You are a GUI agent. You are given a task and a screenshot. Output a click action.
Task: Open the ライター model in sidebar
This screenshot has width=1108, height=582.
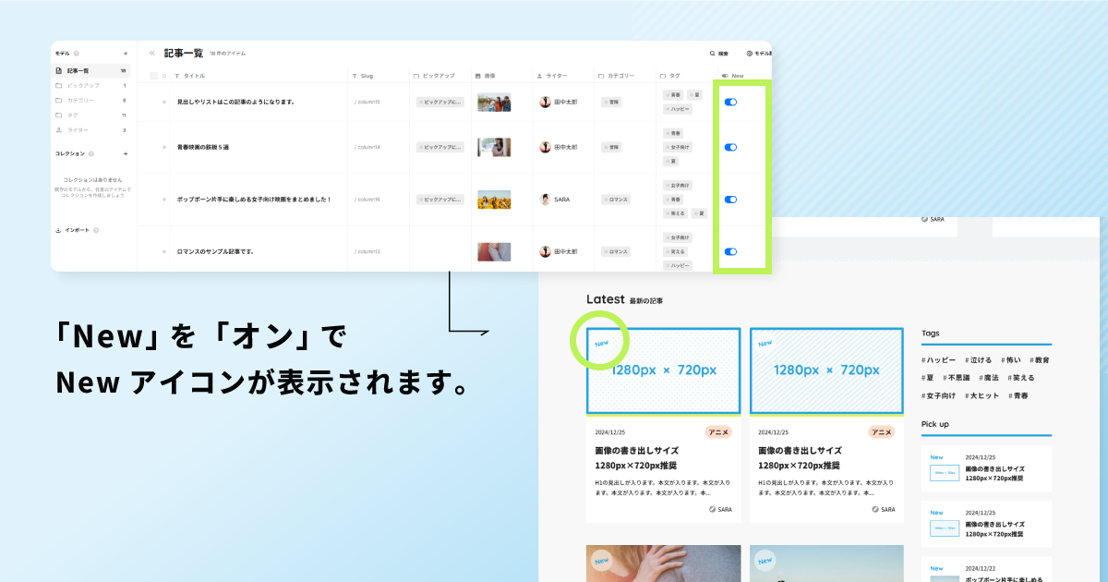click(91, 130)
